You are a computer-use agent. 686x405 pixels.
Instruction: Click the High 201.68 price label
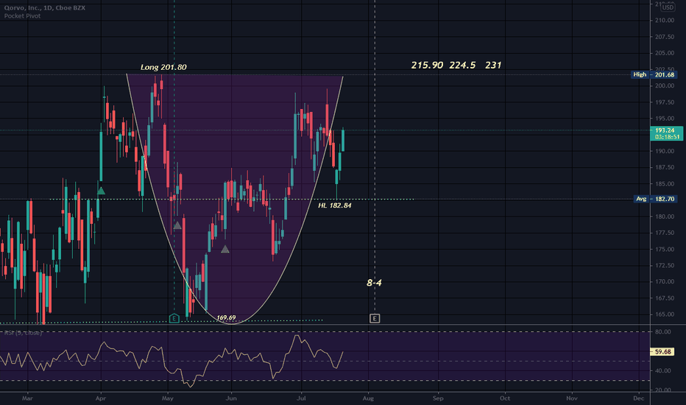[654, 75]
